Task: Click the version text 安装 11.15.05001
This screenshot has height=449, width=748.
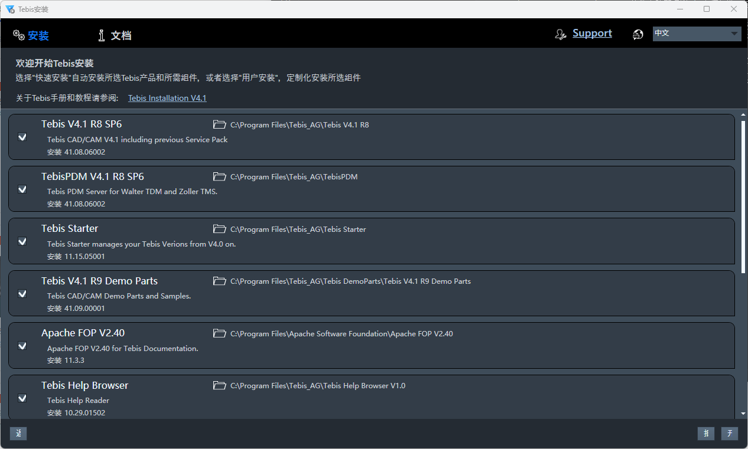Action: pos(76,257)
